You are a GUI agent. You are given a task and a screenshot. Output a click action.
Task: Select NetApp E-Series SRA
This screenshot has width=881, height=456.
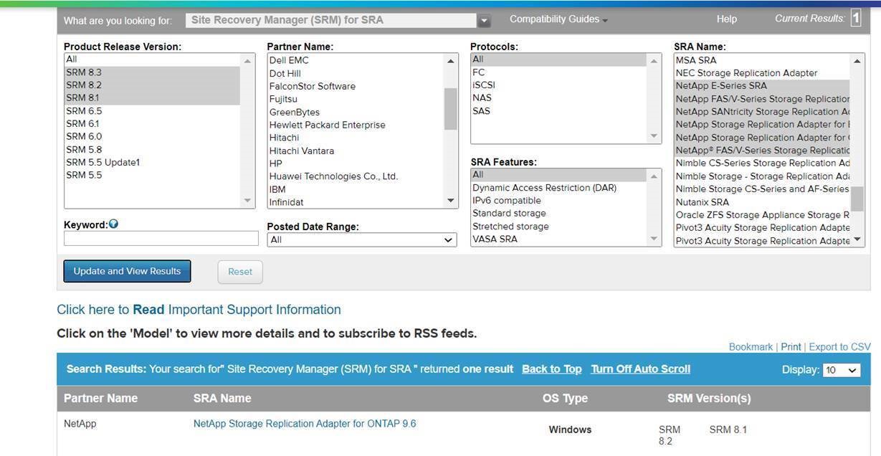point(762,86)
